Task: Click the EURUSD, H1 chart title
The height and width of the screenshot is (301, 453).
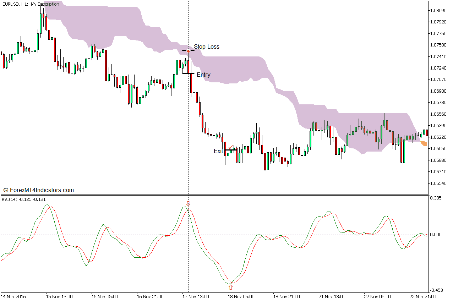Action: [x=31, y=4]
